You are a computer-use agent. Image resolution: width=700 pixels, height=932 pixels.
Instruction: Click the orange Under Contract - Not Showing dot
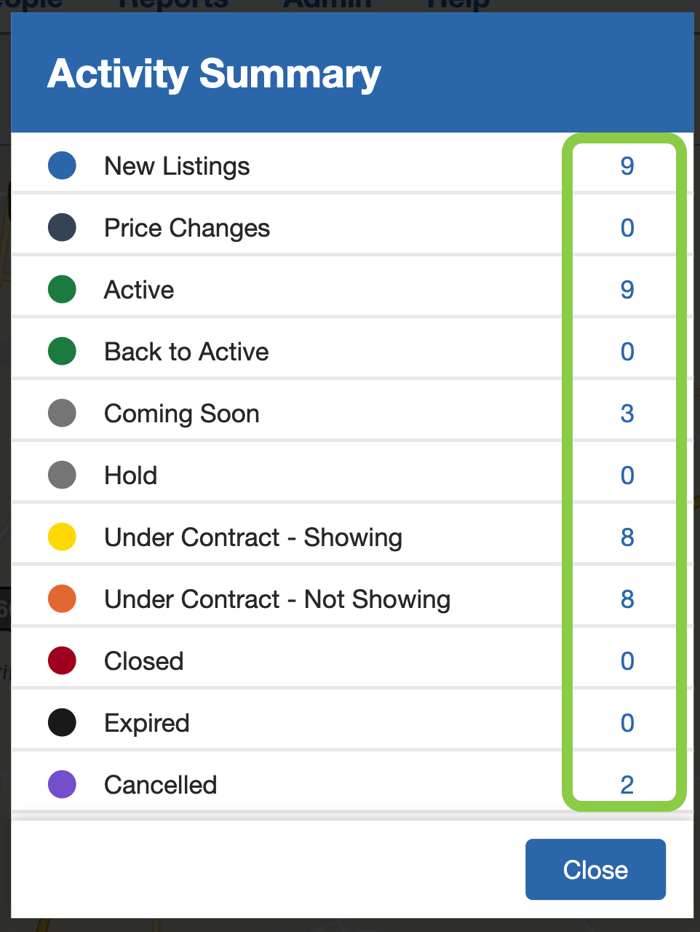click(x=63, y=599)
